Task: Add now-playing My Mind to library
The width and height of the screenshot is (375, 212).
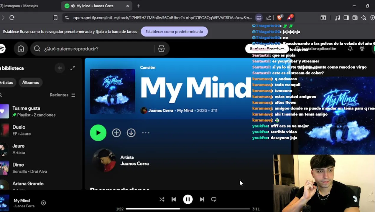Action: pyautogui.click(x=43, y=203)
